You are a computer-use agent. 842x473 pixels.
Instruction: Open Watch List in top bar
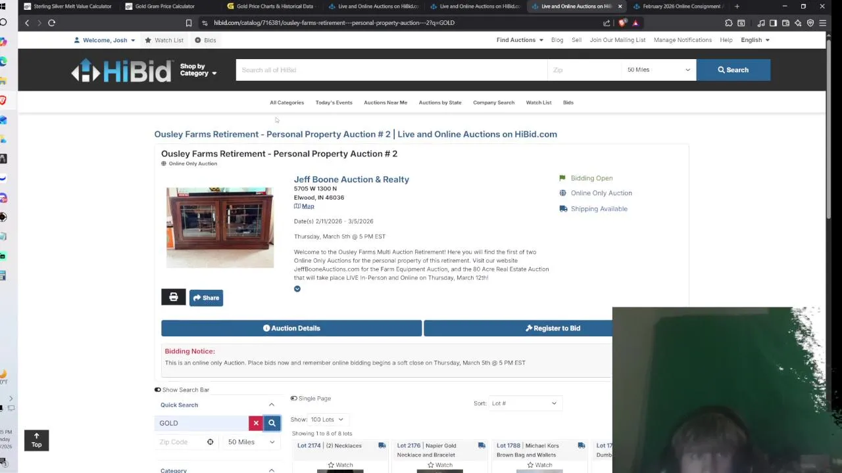(x=164, y=40)
